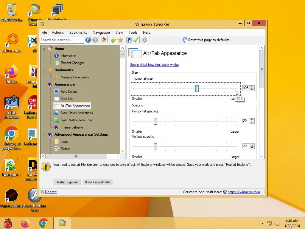Viewport: 305px width, 229px height.
Task: Select Information item in tree
Action: click(x=68, y=56)
